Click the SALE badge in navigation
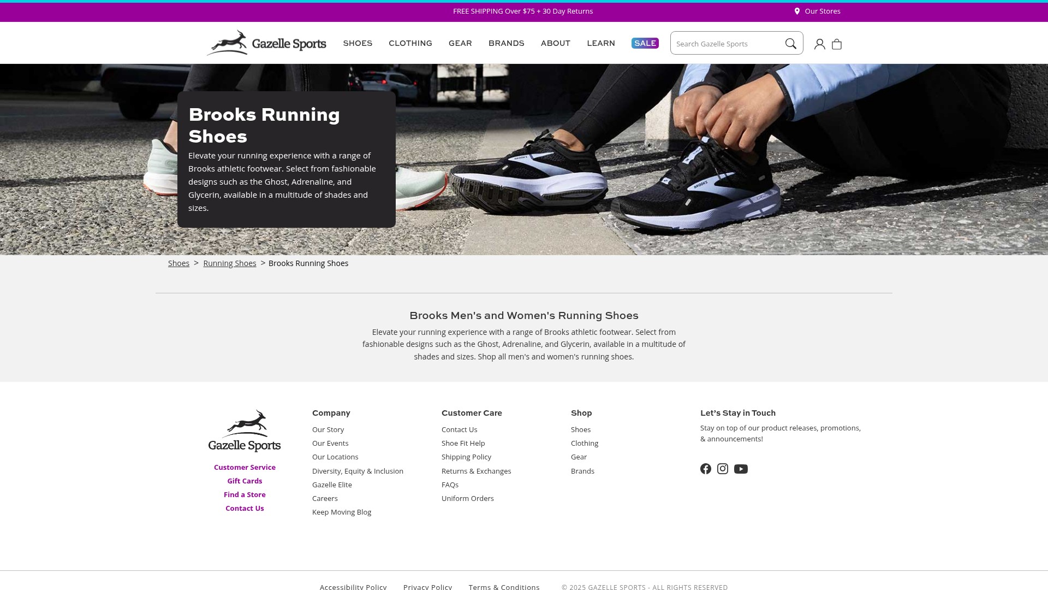 [645, 43]
